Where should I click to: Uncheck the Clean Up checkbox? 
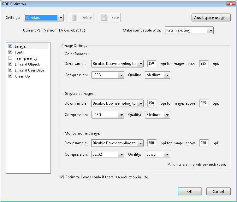pyautogui.click(x=10, y=76)
